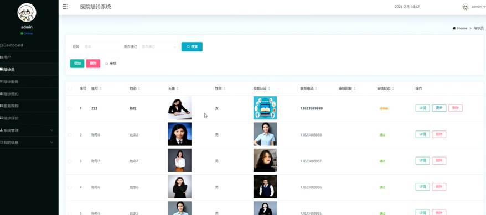The height and width of the screenshot is (215, 486).
Task: Open the 陪诊预约 sidebar menu
Action: pyautogui.click(x=29, y=94)
